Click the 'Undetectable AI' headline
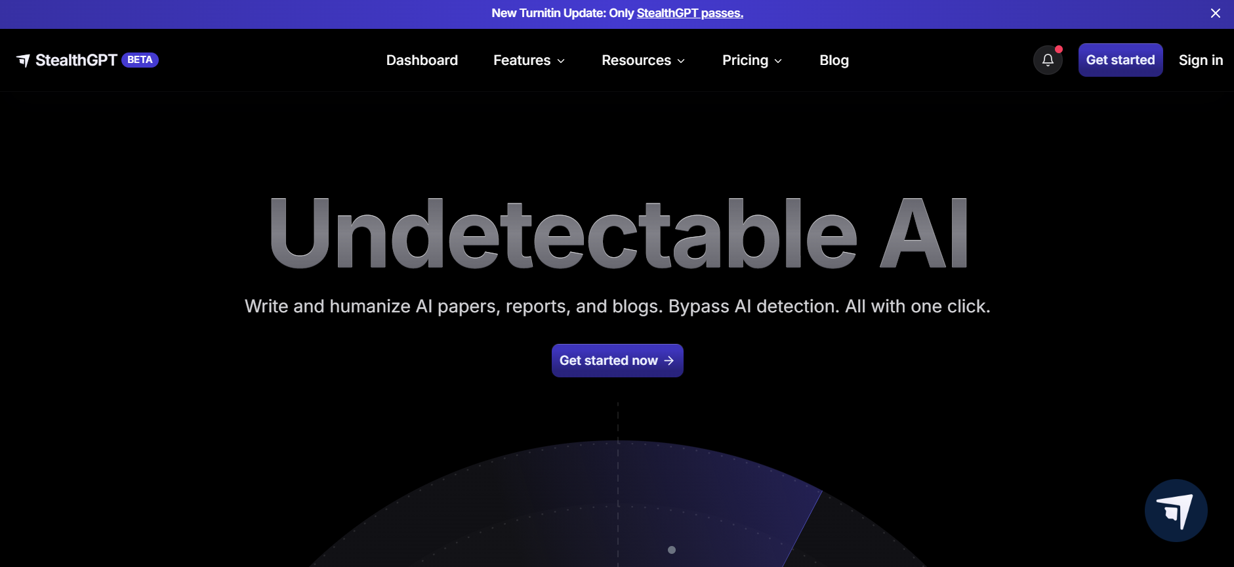Viewport: 1234px width, 567px height. tap(618, 234)
